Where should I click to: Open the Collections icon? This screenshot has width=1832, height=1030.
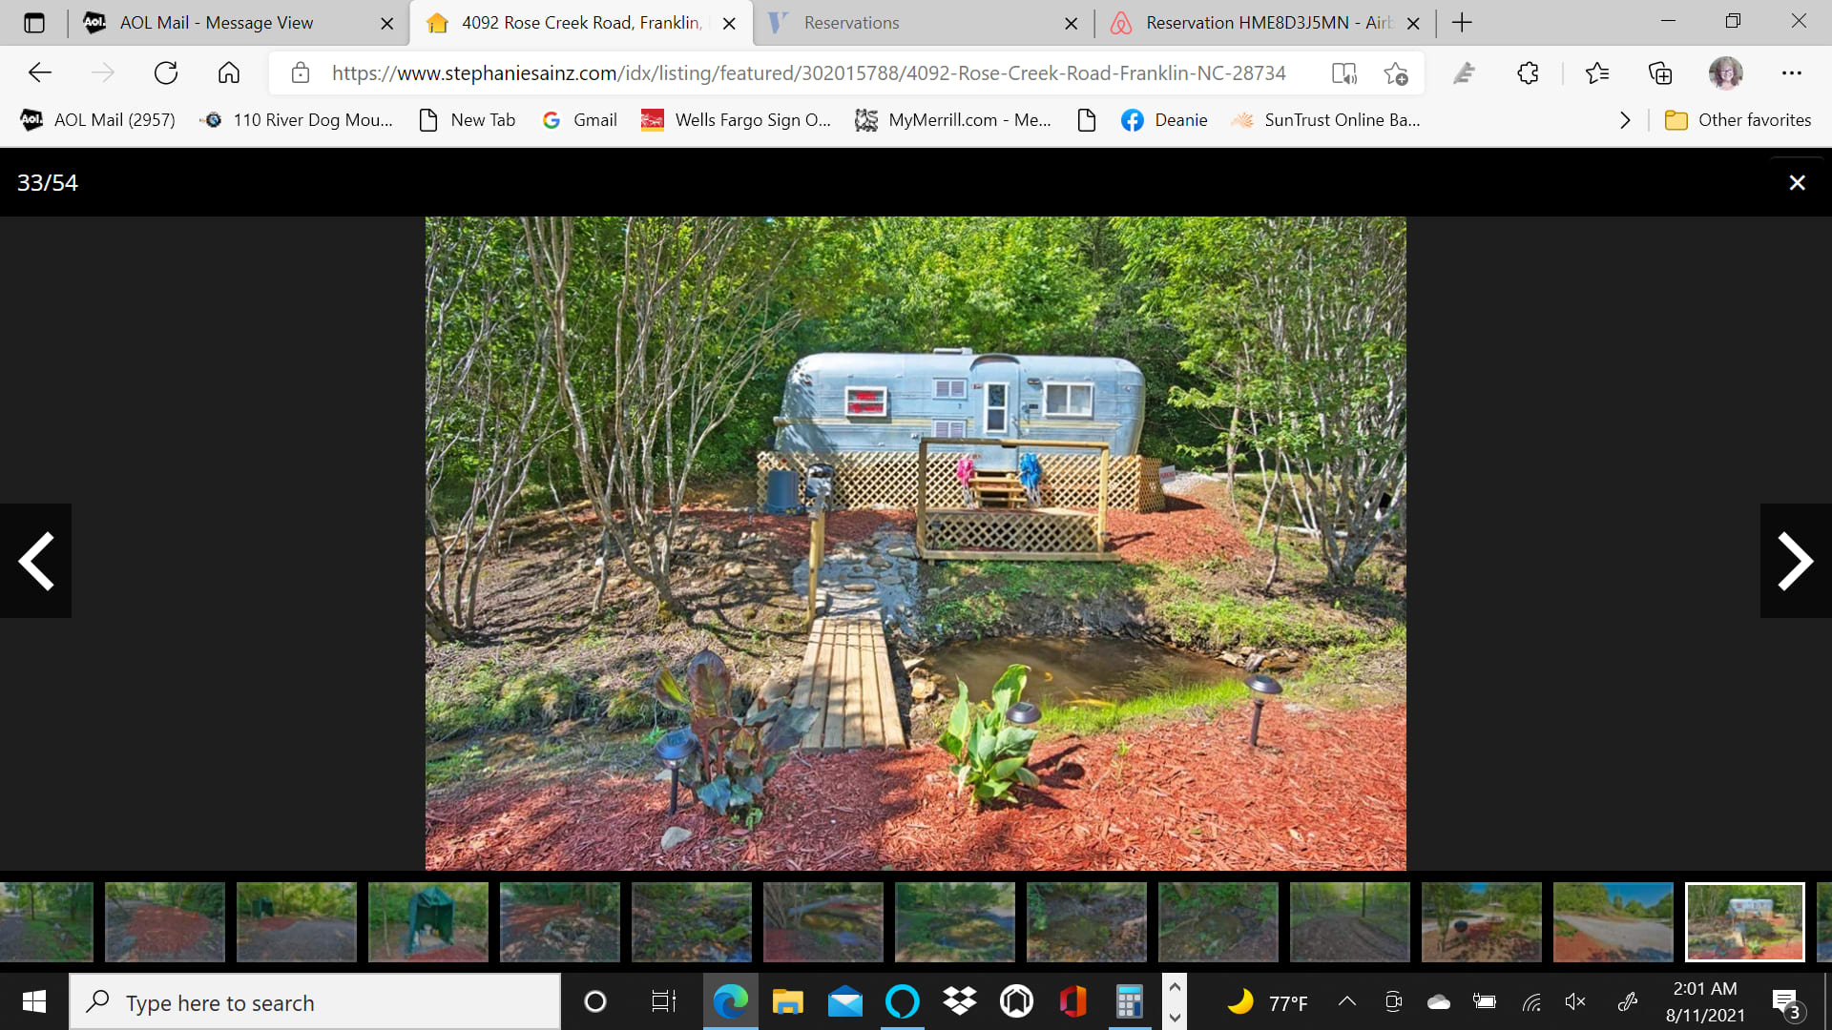pyautogui.click(x=1660, y=73)
